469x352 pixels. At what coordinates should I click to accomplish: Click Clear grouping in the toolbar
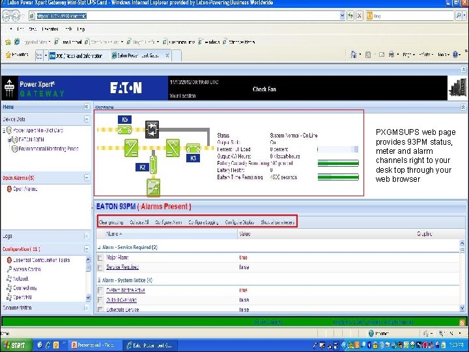[111, 222]
